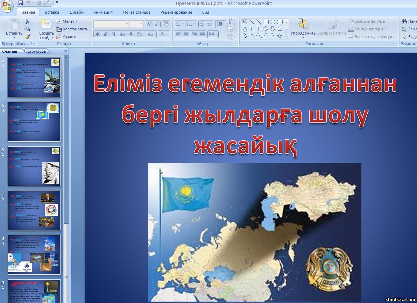Center text in Абзац group

[186, 34]
